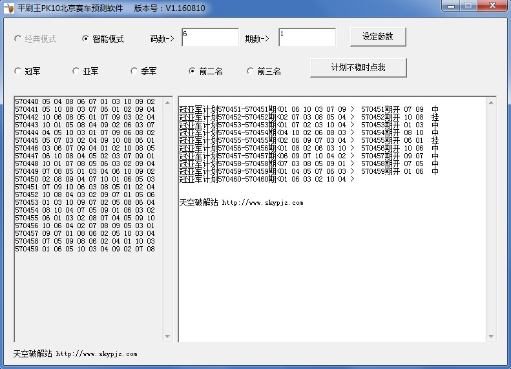Screen dimensions: 511x369
Task: Select the 冠军 radio option
Action: click(x=18, y=71)
